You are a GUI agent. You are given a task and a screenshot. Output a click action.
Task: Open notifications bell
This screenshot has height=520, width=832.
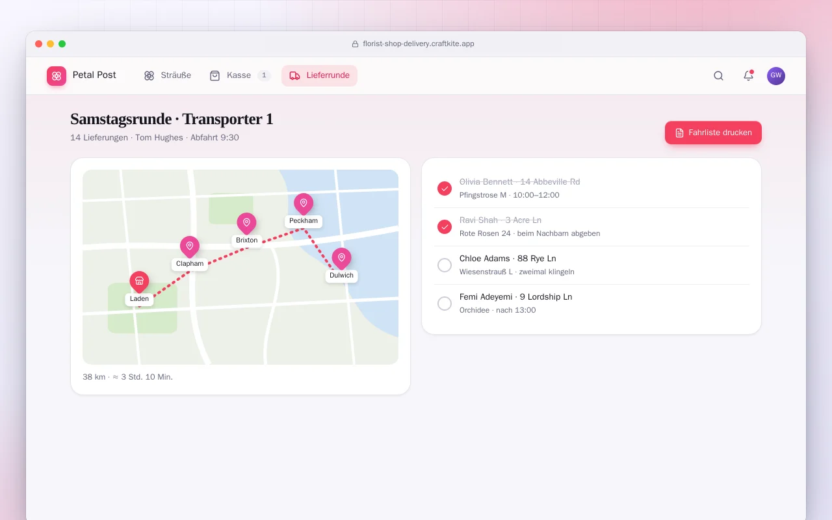coord(748,76)
